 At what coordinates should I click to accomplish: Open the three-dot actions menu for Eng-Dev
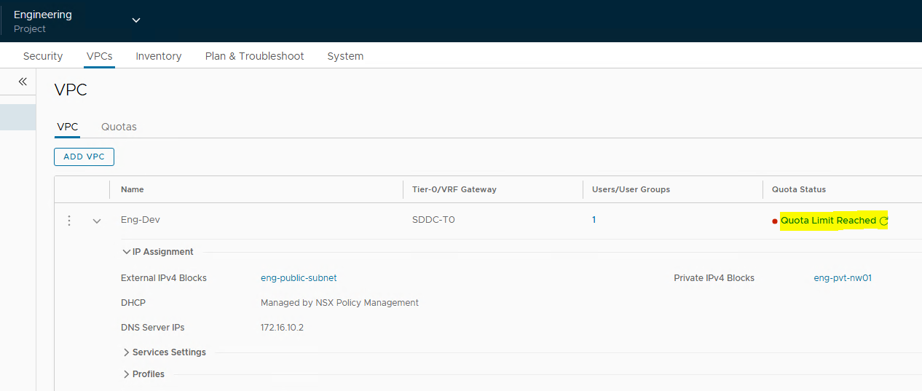pyautogui.click(x=69, y=221)
